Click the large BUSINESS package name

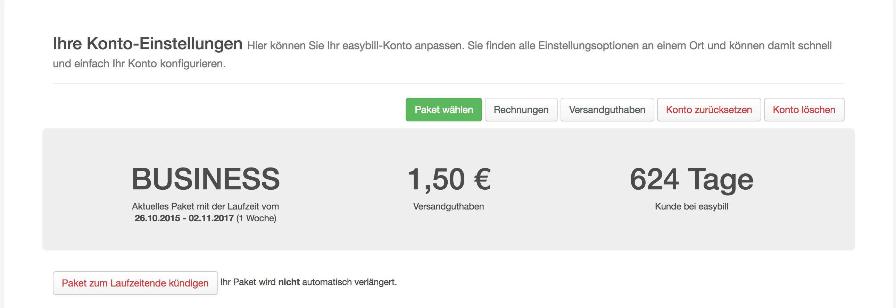pyautogui.click(x=206, y=179)
